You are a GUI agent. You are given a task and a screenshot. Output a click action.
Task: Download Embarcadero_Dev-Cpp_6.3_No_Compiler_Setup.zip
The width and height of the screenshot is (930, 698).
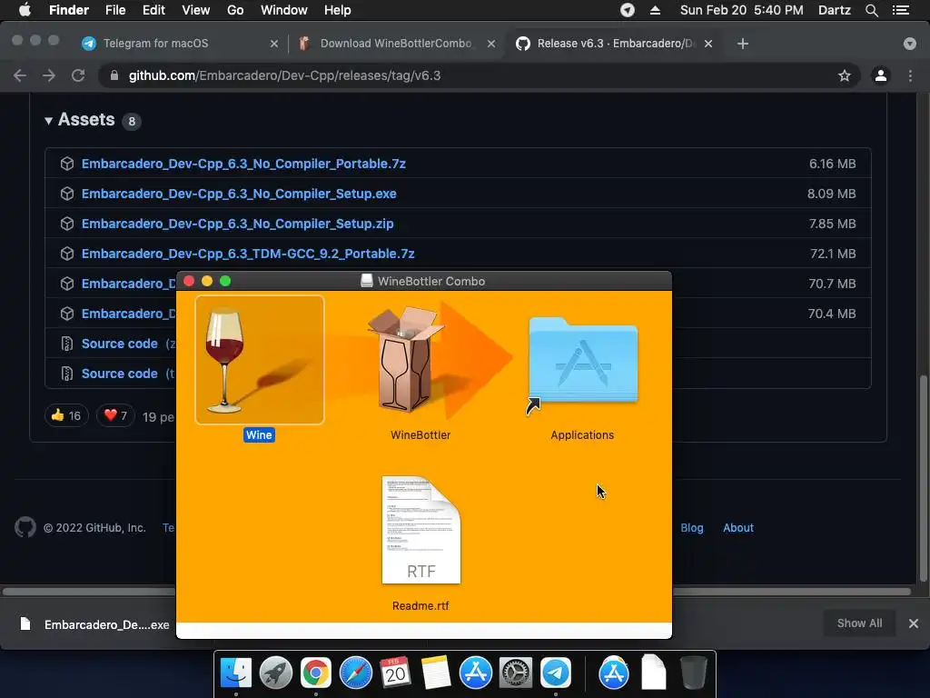tap(238, 224)
